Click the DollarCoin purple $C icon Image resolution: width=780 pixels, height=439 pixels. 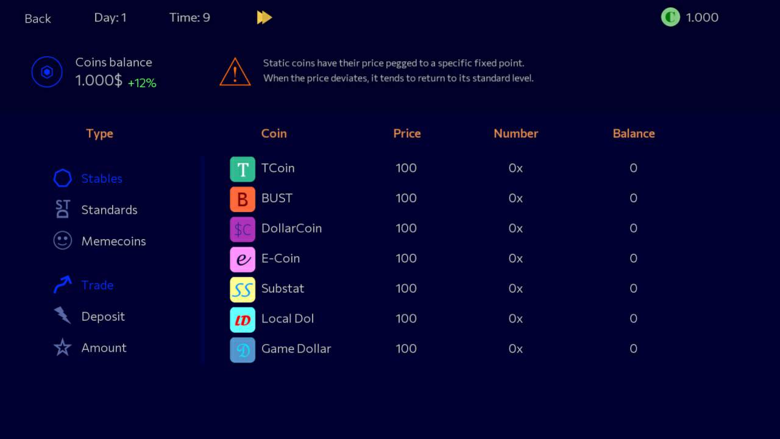point(243,229)
